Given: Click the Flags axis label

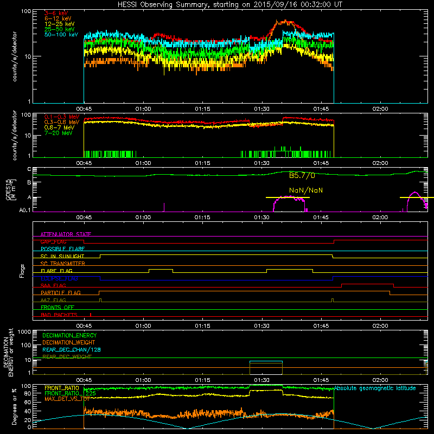Looking at the screenshot, I should point(22,271).
